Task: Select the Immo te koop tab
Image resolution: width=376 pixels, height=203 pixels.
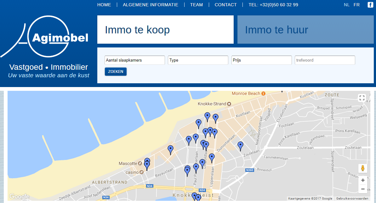Action: tap(165, 30)
